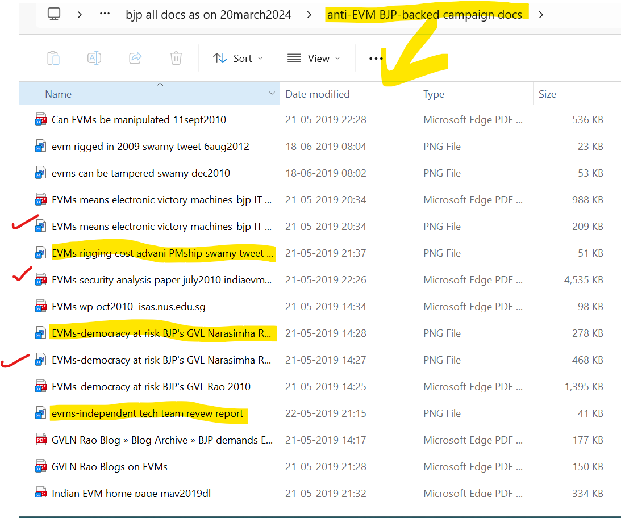Click the 177 KB size cell

(x=587, y=440)
